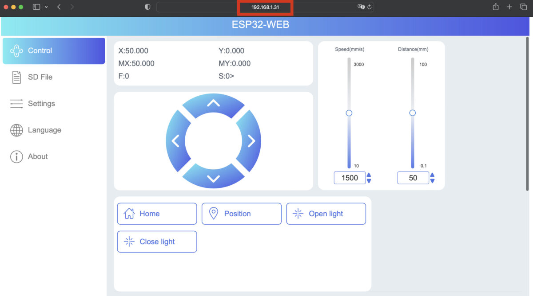The image size is (533, 296).
Task: Click the Distance value input field
Action: pyautogui.click(x=413, y=178)
